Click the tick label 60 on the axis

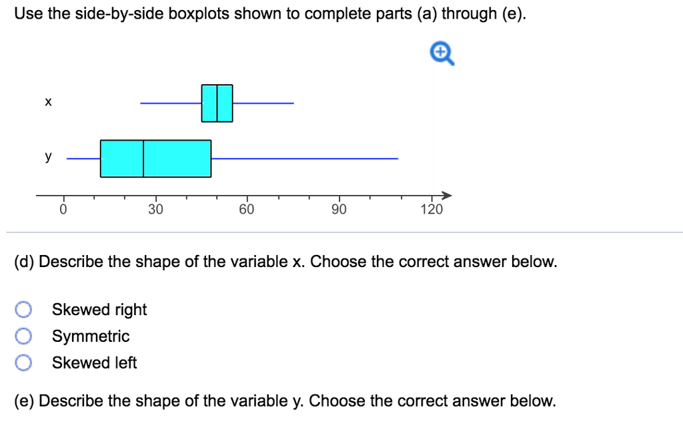[247, 208]
